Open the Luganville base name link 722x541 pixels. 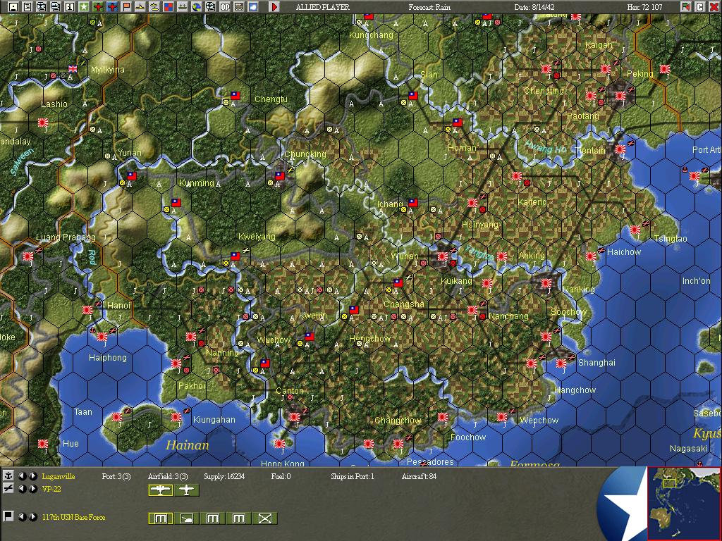coord(59,476)
